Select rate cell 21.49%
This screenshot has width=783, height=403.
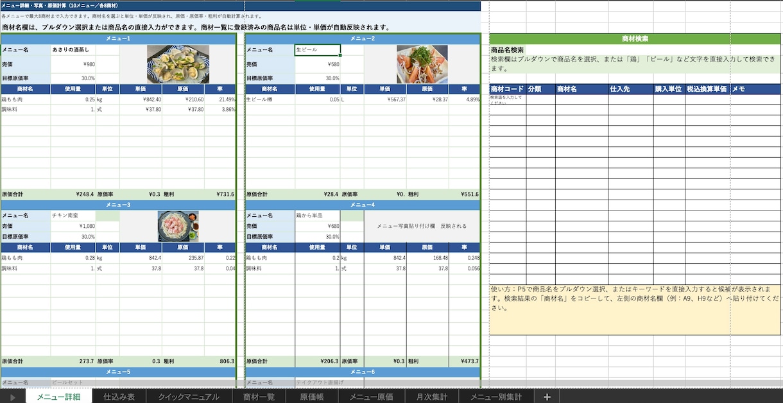220,99
